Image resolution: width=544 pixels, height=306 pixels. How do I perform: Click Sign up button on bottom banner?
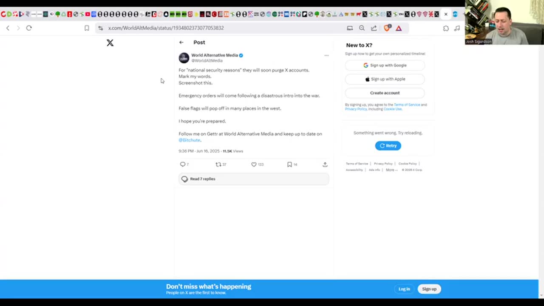click(x=429, y=289)
